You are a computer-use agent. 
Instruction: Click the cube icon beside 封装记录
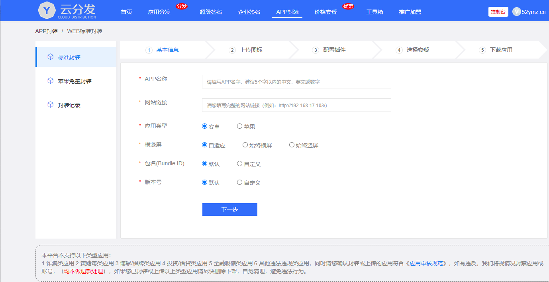click(51, 105)
